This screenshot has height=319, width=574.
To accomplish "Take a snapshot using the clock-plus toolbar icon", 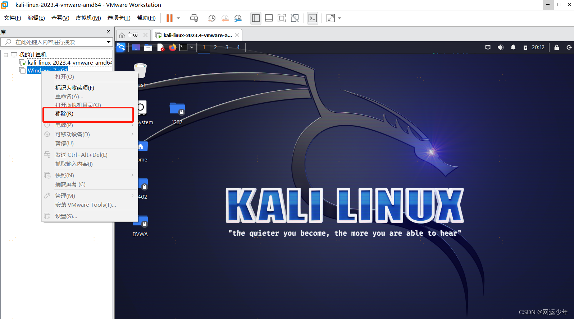I will tap(212, 18).
